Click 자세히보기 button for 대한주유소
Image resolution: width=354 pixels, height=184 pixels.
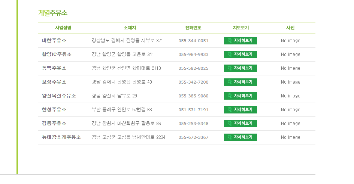pyautogui.click(x=240, y=41)
